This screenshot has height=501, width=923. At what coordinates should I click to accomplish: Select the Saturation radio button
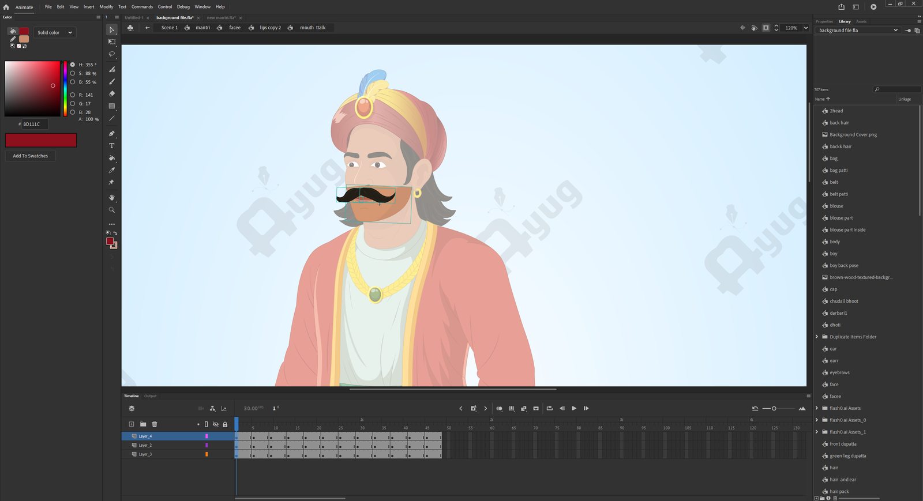click(73, 73)
